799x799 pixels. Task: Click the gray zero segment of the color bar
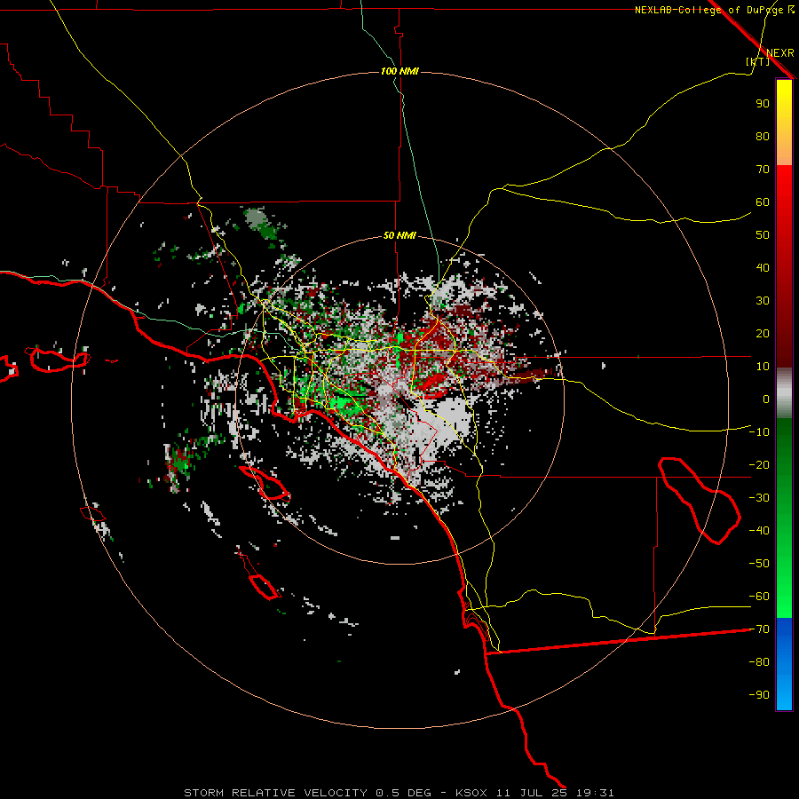click(784, 393)
